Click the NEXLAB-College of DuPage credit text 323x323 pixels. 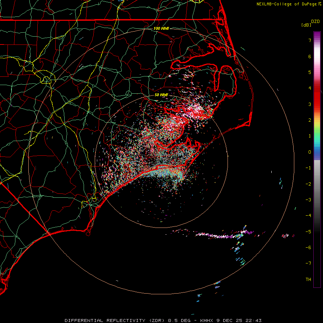coord(287,4)
